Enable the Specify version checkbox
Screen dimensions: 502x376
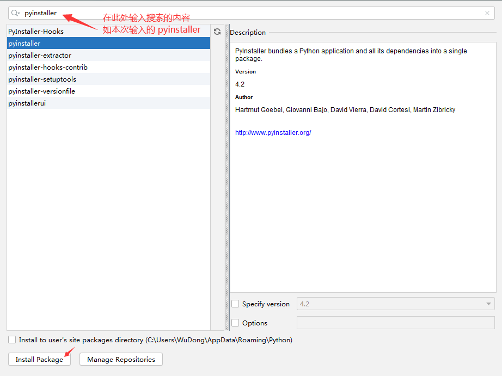point(235,304)
